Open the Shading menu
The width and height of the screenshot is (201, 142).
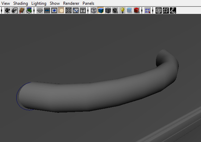[20, 3]
